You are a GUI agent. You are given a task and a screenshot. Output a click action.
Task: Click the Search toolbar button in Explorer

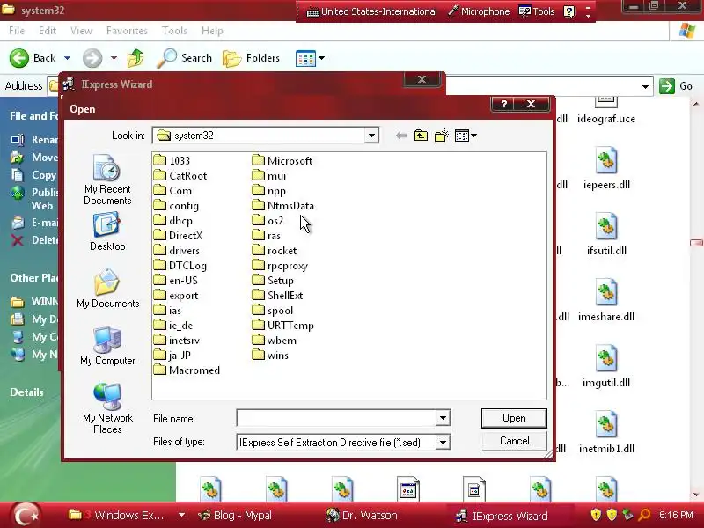click(185, 58)
